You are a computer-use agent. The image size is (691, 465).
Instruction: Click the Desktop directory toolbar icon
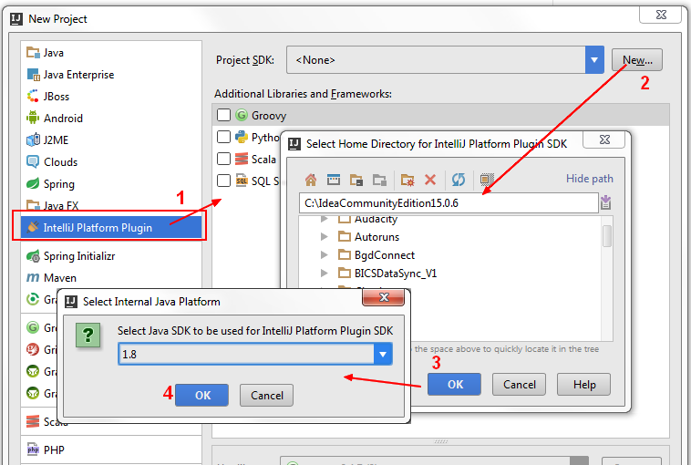point(334,180)
